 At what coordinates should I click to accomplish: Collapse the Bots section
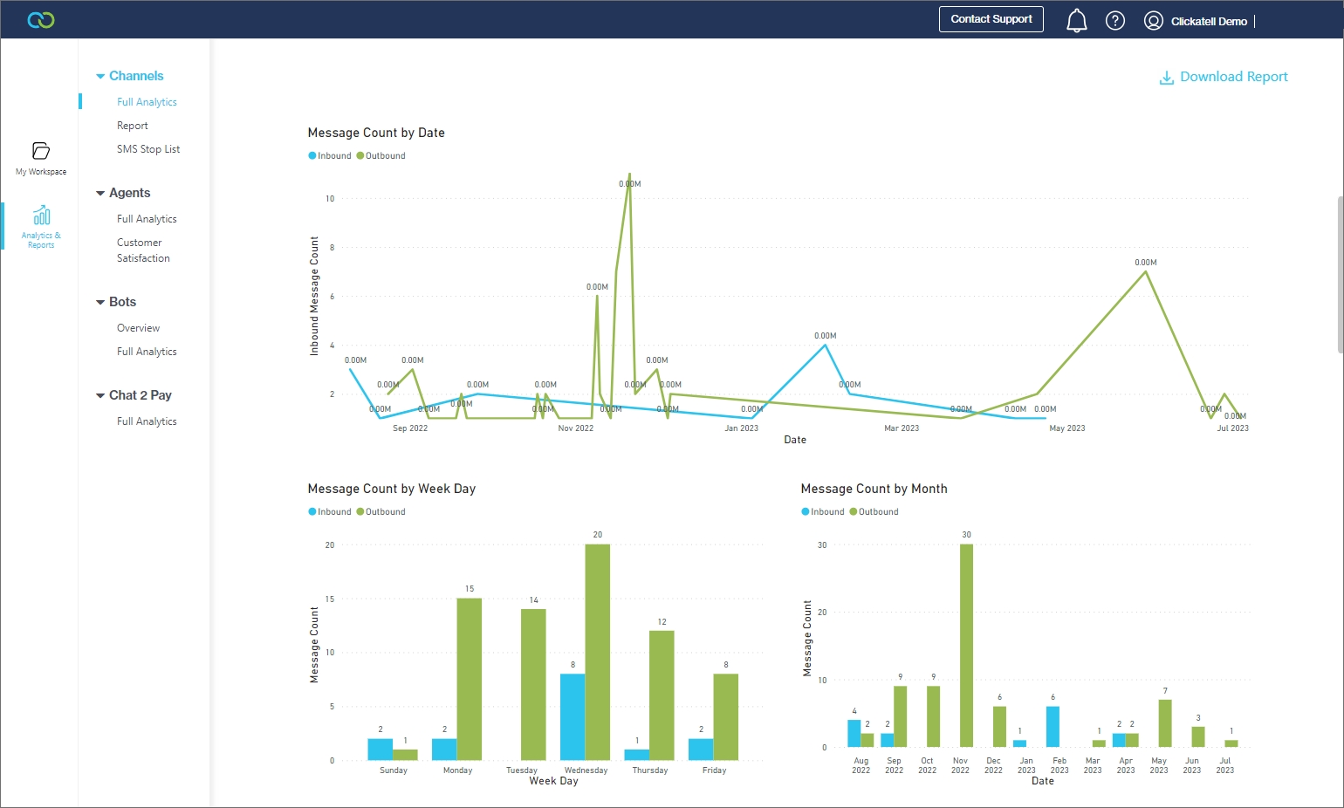[100, 303]
